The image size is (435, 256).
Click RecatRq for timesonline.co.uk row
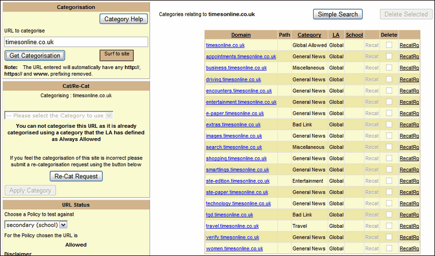click(409, 45)
